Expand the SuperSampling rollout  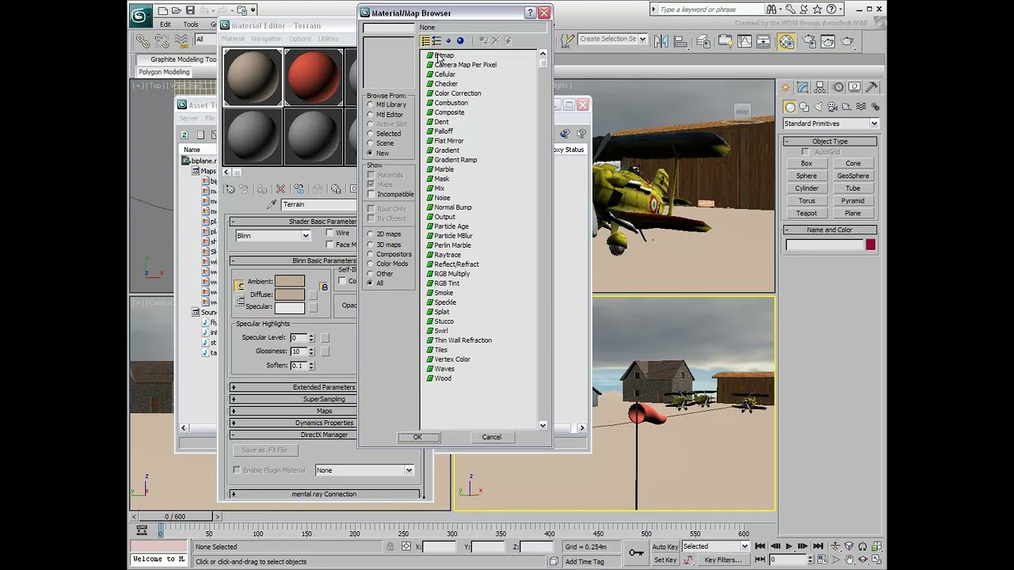324,399
